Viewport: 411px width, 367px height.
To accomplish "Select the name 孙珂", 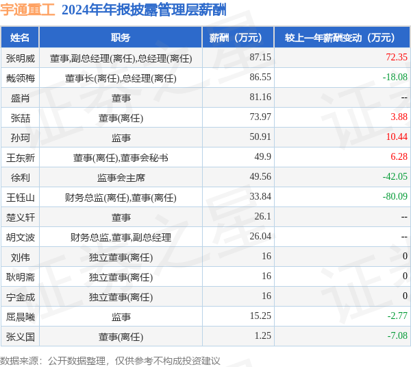I will coord(21,138).
